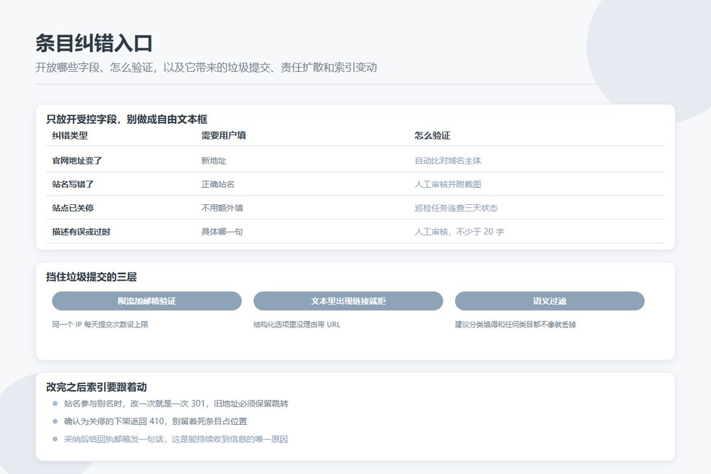Click the 正确站名 cell
Screen dimensions: 711x474
(x=218, y=184)
